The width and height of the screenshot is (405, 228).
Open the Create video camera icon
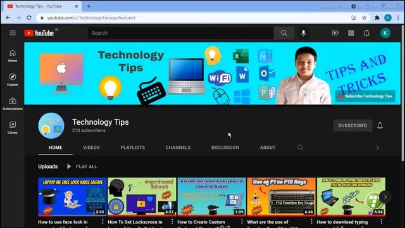point(335,33)
